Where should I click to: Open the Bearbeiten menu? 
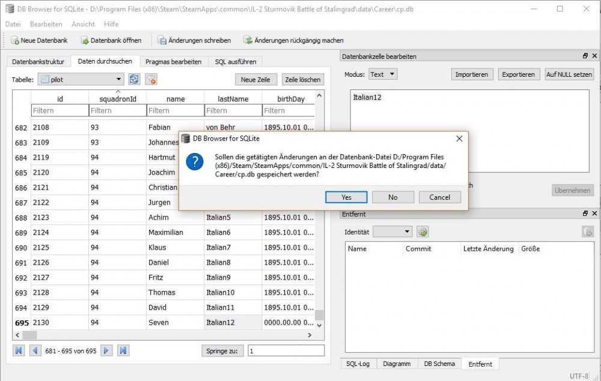(x=46, y=24)
